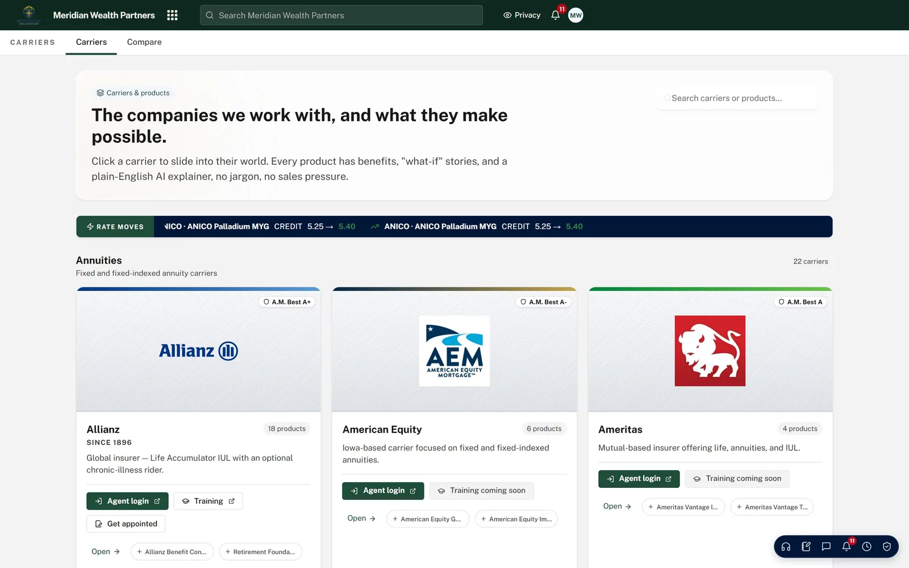This screenshot has width=909, height=568.
Task: Click the American Equity Mortgage logo
Action: 454,351
